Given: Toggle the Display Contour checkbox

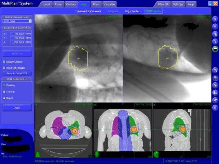Looking at the screenshot, I should [x=4, y=62].
